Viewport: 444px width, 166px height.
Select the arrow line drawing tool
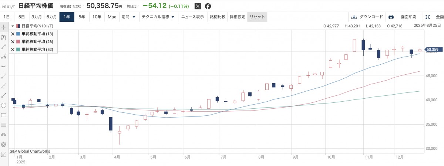coord(4,95)
